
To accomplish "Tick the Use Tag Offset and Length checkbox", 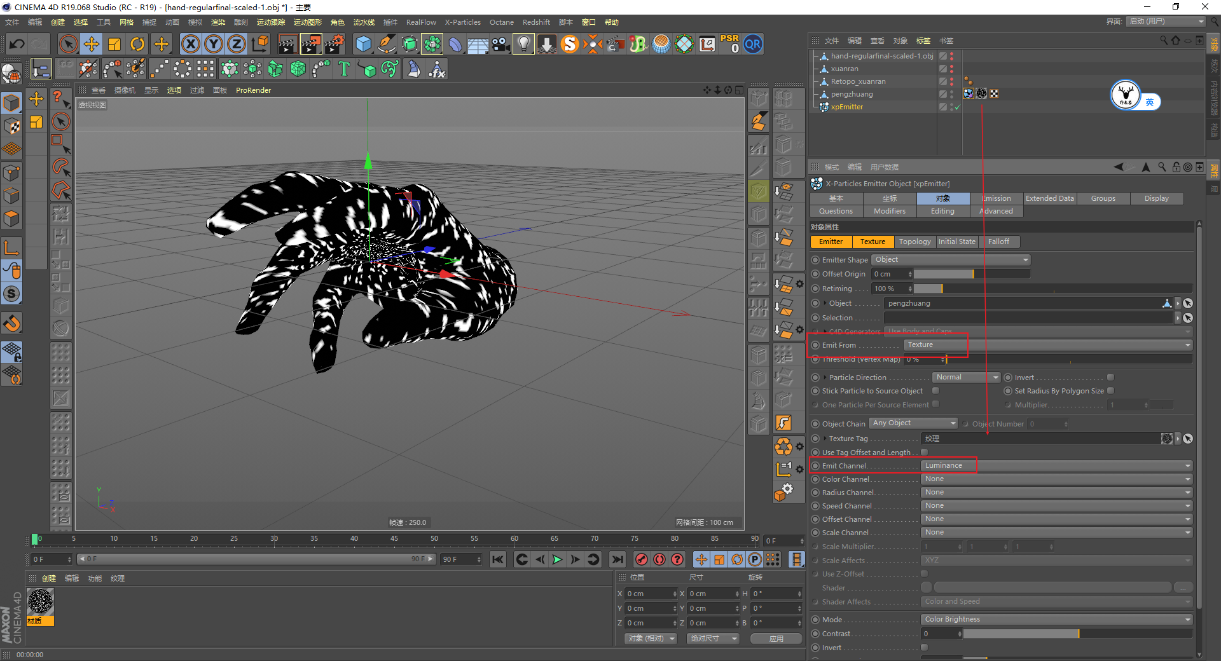I will tap(924, 453).
